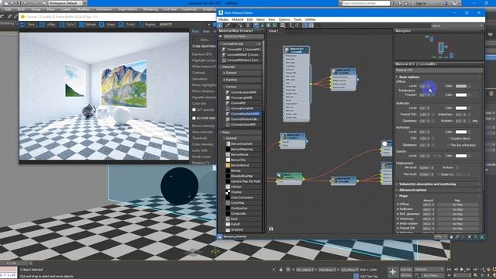Click the Material ID Channel magnifier icon
This screenshot has height=279, width=496.
pos(282,26)
